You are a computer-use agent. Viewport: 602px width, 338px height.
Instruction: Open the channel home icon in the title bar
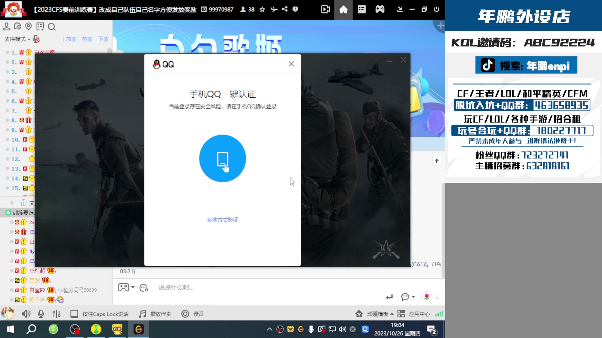(x=343, y=10)
